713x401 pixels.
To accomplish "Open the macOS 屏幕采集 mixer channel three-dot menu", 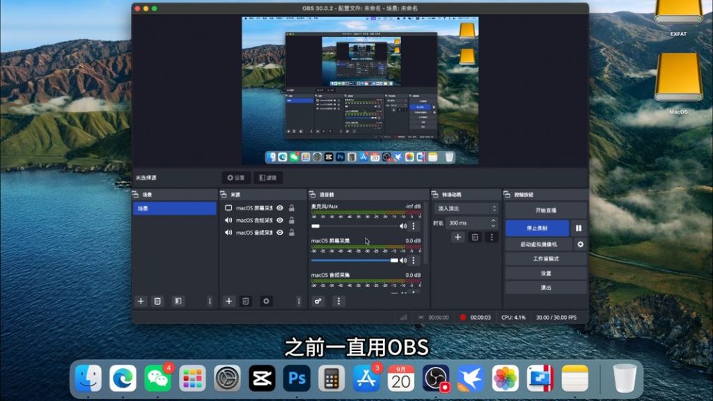I will tap(414, 260).
